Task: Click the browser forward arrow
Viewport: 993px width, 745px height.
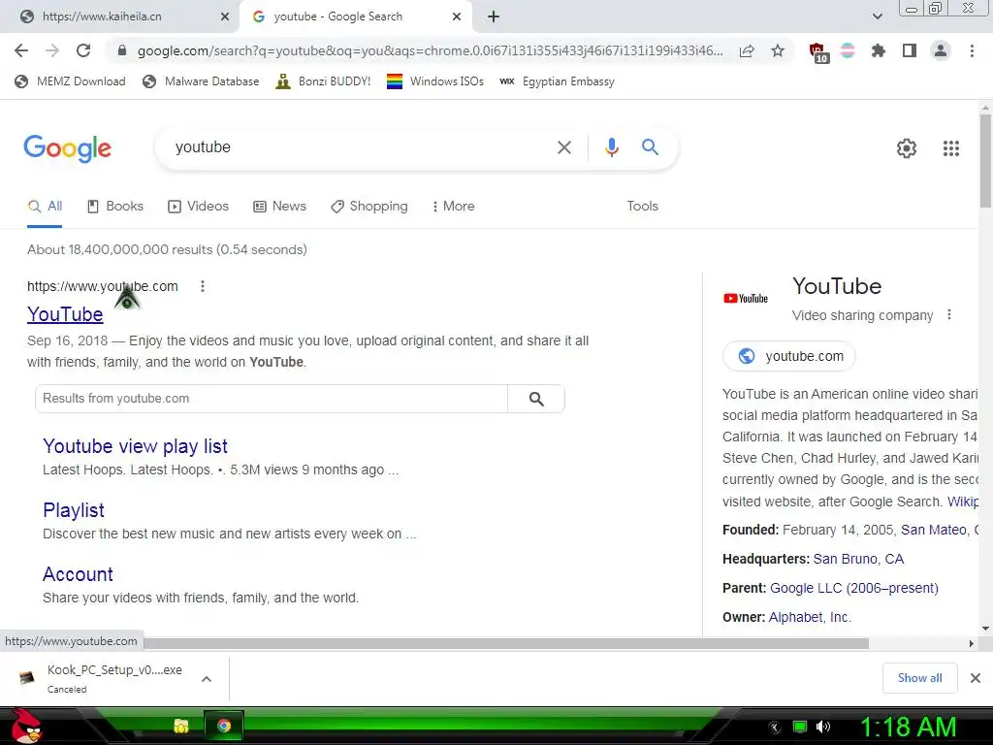Action: point(52,50)
